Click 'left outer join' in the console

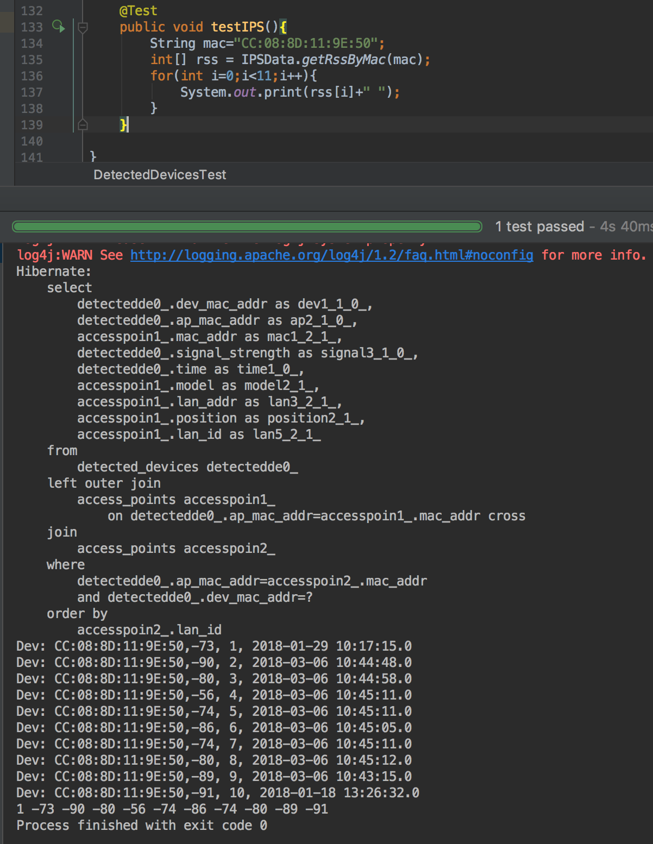pyautogui.click(x=104, y=483)
